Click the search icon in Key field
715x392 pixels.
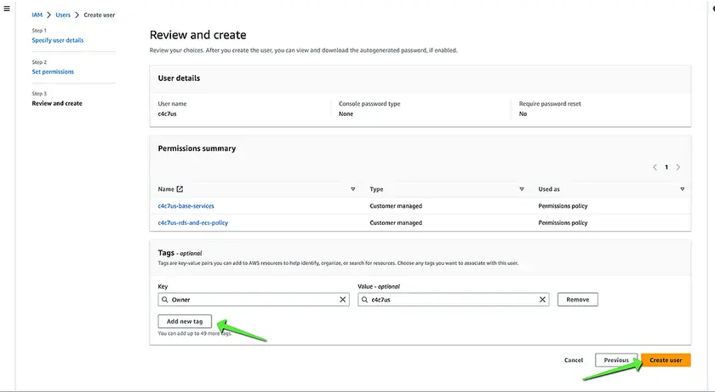165,299
